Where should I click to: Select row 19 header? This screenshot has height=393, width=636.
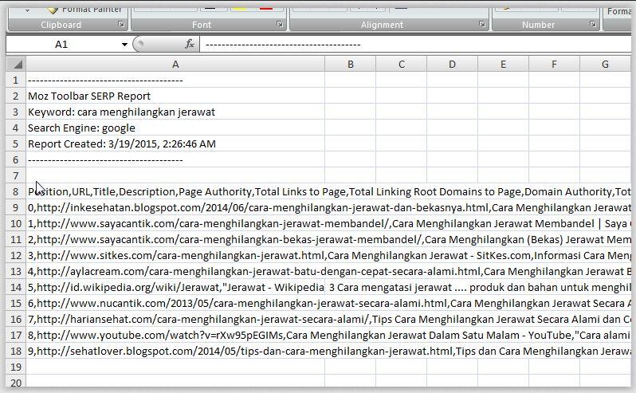click(x=14, y=367)
